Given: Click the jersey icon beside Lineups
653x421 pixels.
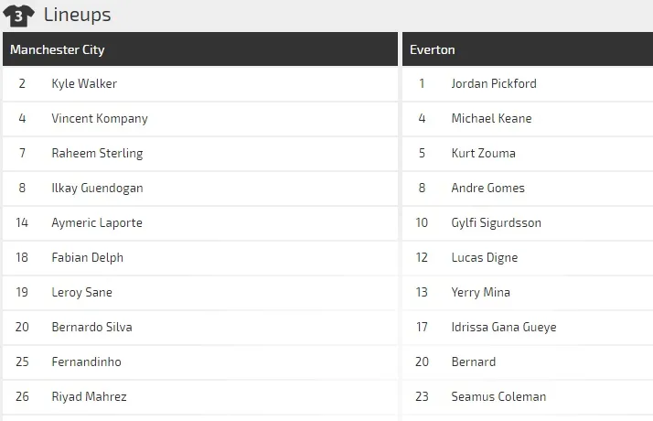Looking at the screenshot, I should (x=19, y=16).
